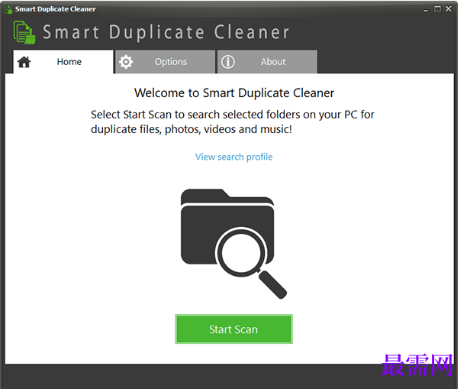Click the gear icon on Options tab
467x389 pixels.
coord(126,62)
